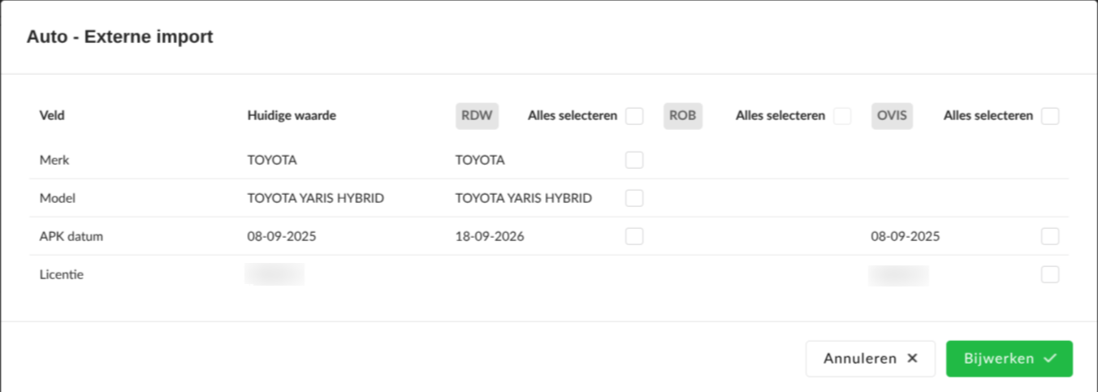Select OVIS's APK datum value checkbox
This screenshot has height=392, width=1098.
pyautogui.click(x=1050, y=236)
